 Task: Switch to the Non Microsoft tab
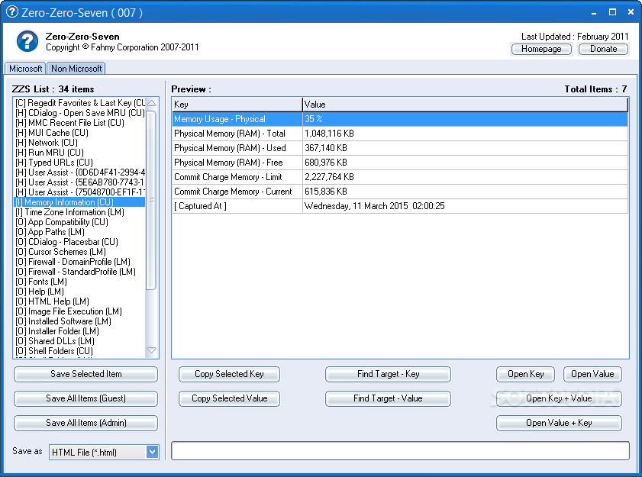[x=76, y=69]
